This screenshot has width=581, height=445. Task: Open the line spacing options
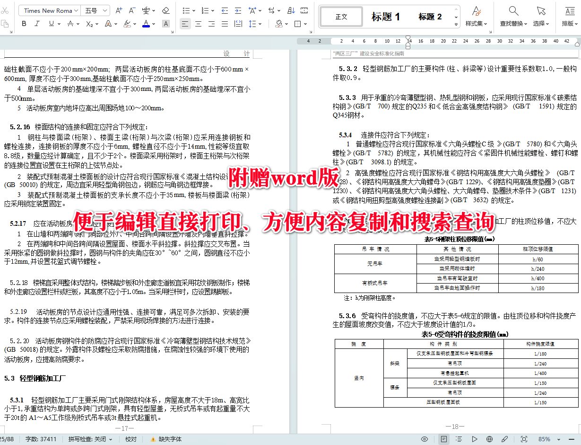pos(252,23)
